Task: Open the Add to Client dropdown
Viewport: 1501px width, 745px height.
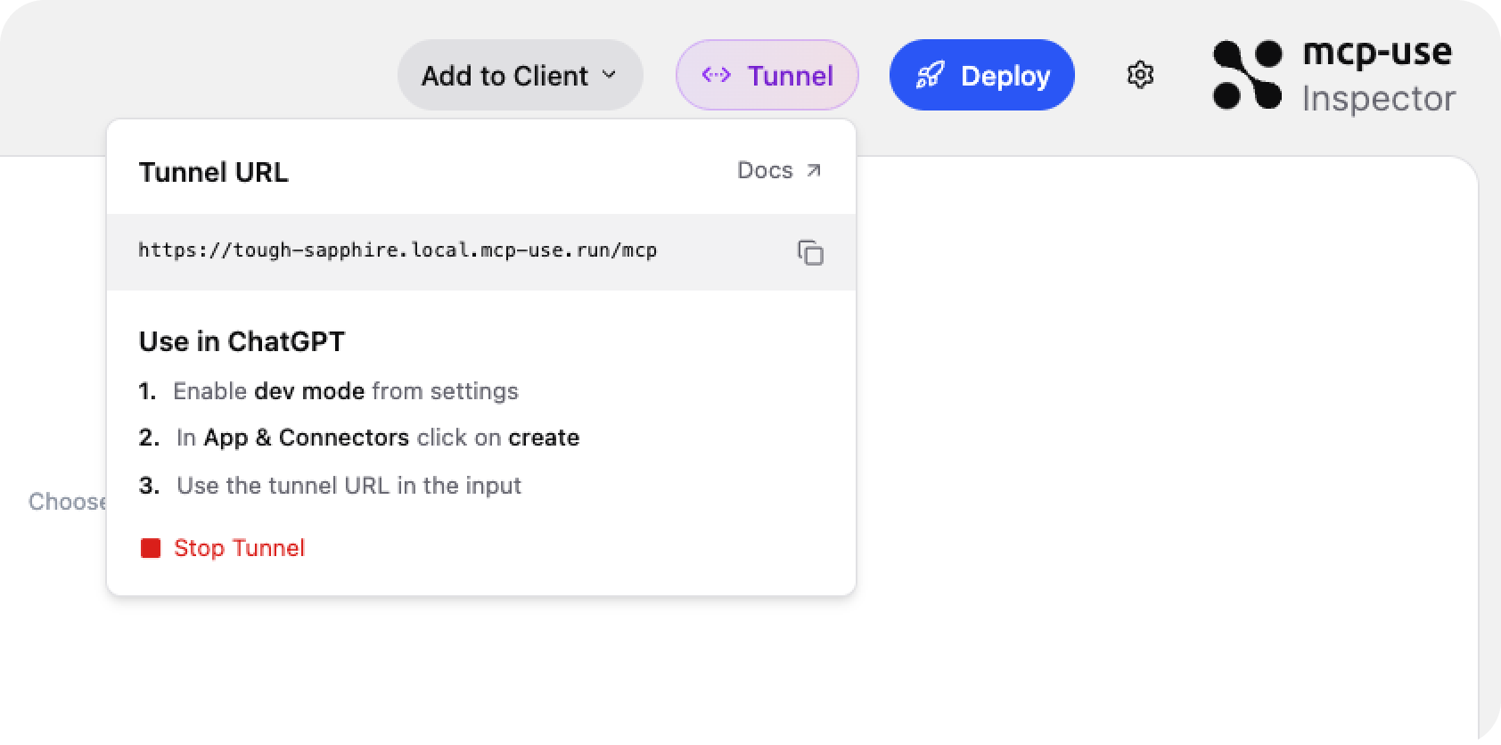Action: (x=520, y=75)
